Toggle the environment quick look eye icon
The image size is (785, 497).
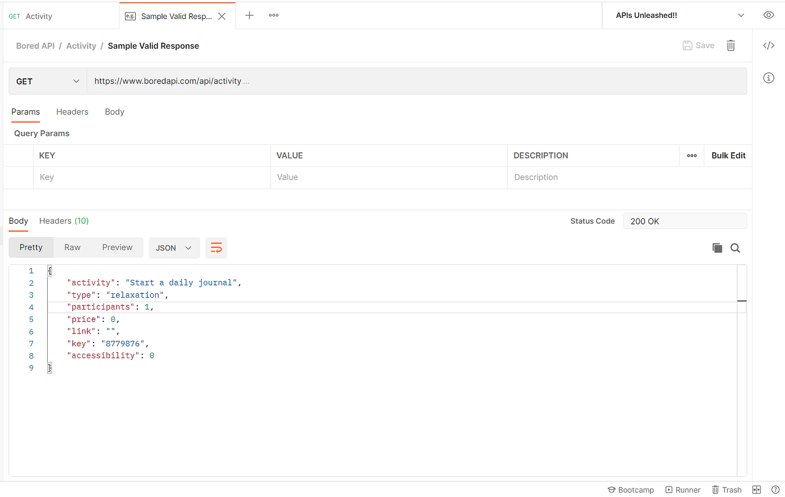point(768,15)
